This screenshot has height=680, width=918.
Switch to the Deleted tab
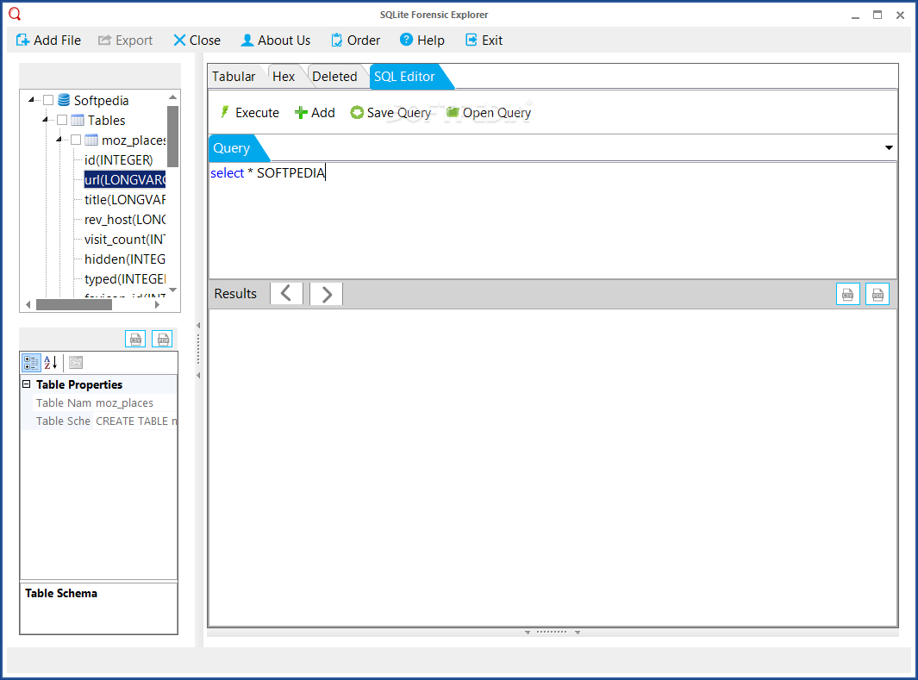click(x=334, y=77)
